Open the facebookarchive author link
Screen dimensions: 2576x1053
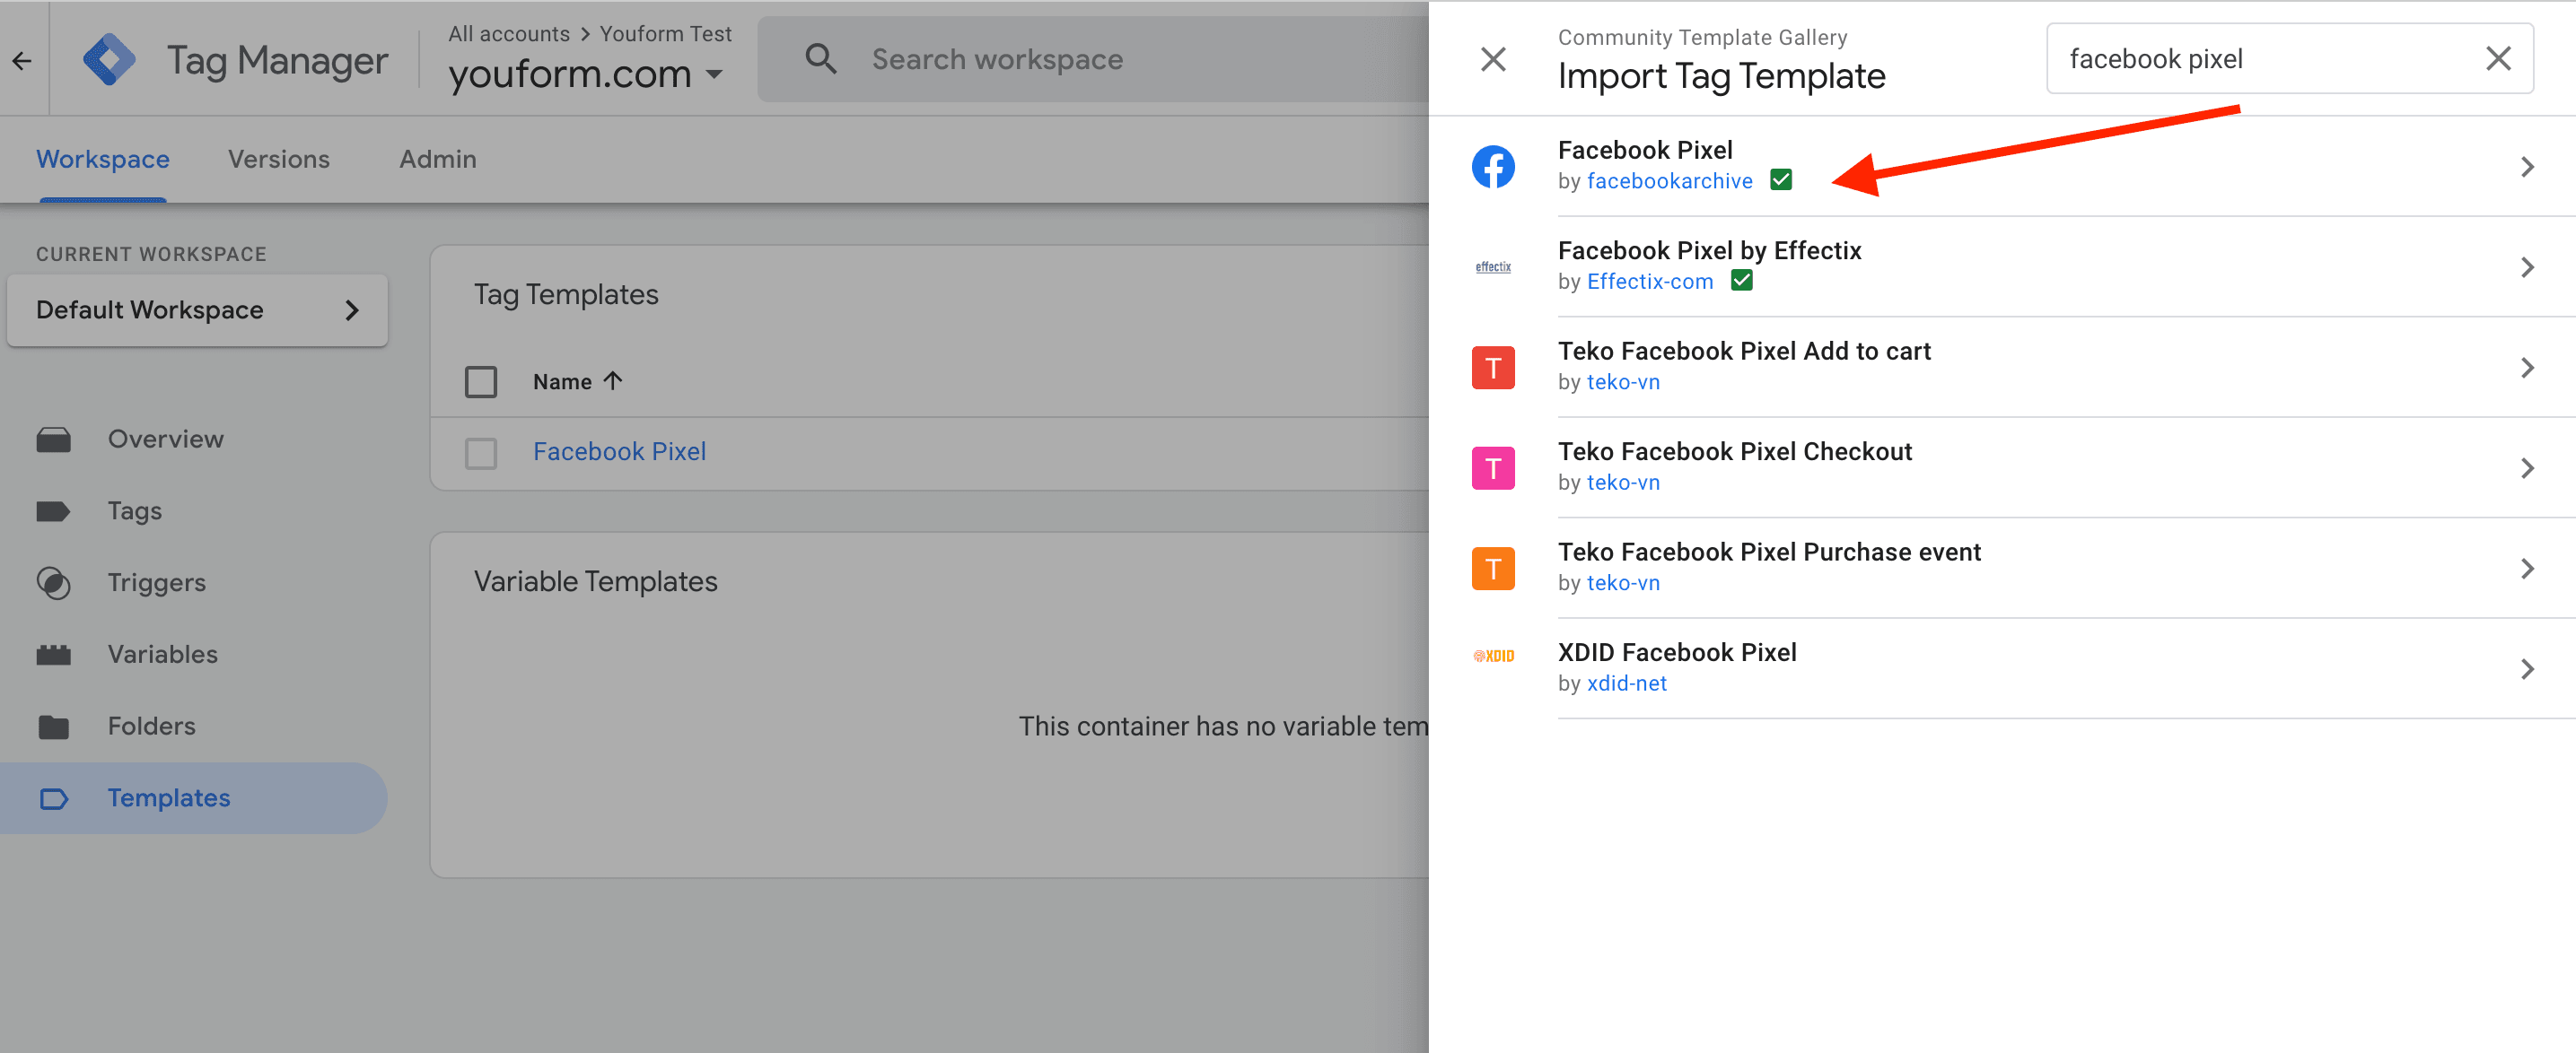(1670, 181)
